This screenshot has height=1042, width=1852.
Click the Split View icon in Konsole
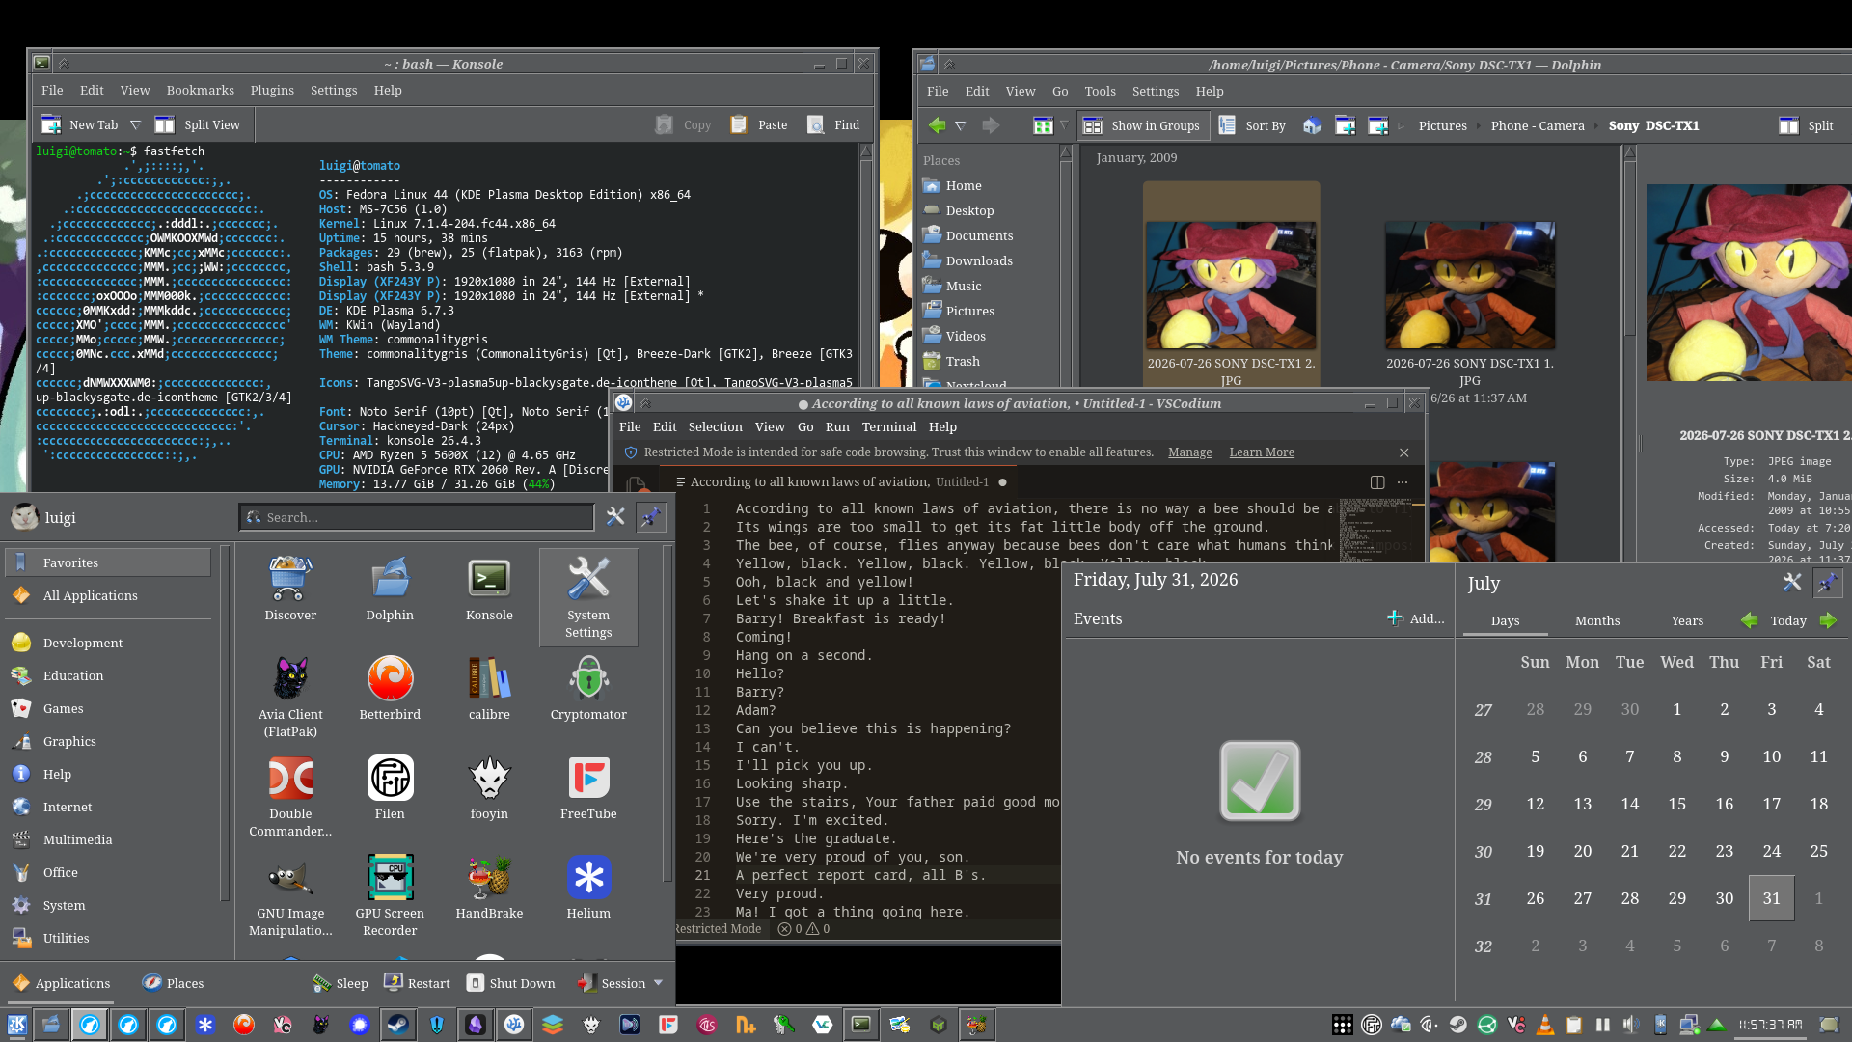(165, 124)
